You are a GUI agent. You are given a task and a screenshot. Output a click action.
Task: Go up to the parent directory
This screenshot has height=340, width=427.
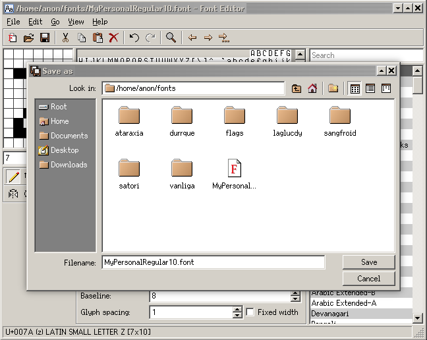click(x=297, y=88)
